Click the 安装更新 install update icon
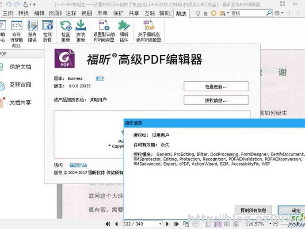305x229 pixels. [80, 31]
